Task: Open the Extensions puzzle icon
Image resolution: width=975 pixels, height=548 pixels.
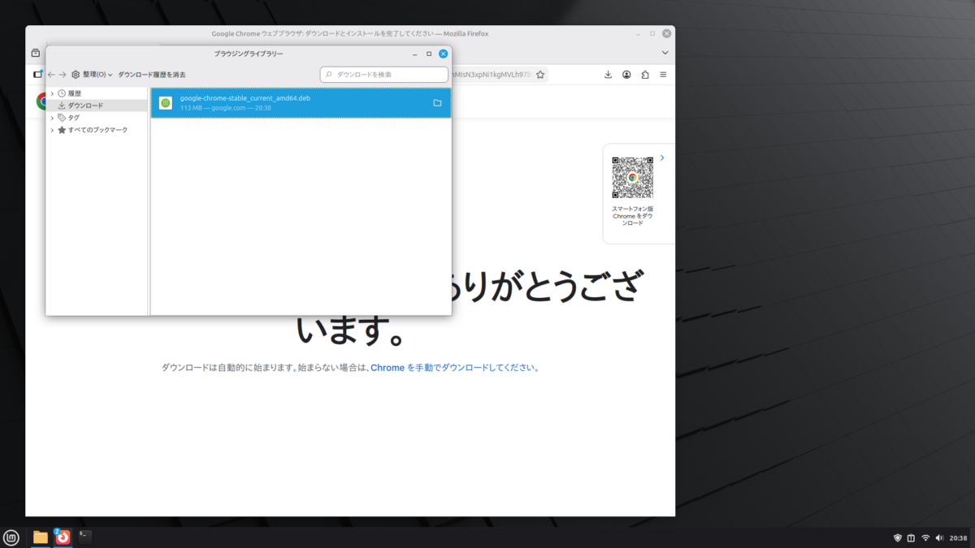Action: click(x=645, y=75)
